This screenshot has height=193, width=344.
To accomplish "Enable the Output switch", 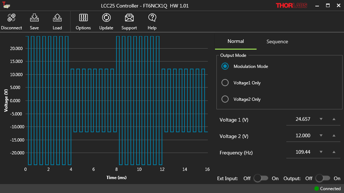I will (322, 178).
